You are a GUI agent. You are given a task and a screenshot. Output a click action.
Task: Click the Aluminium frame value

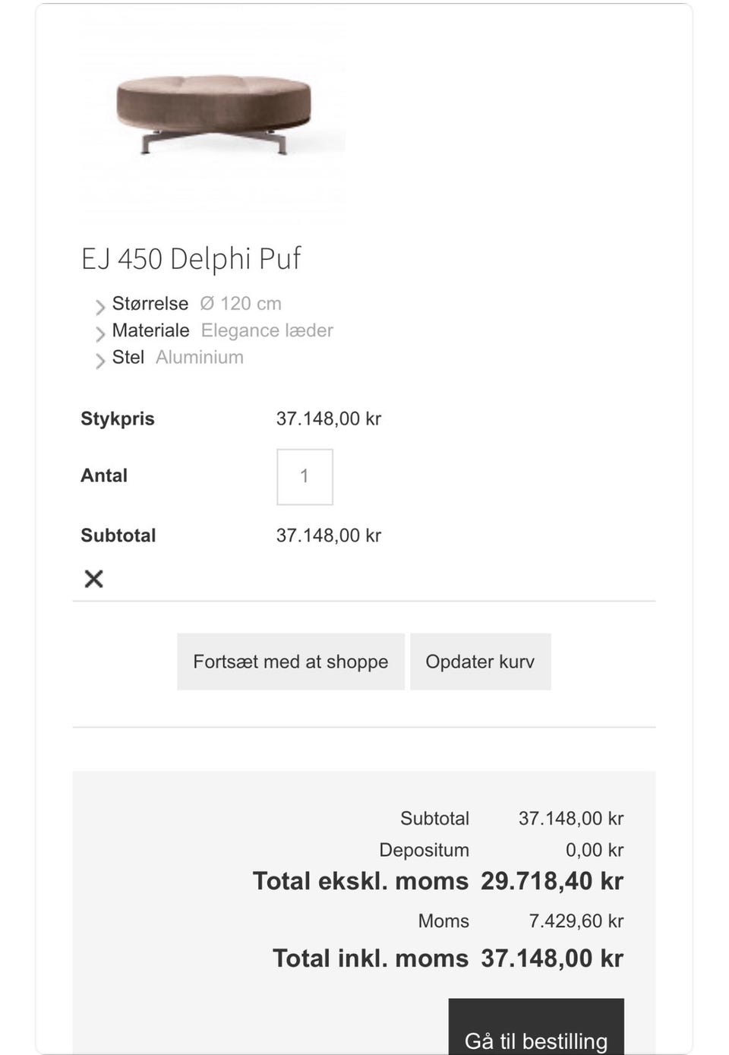click(x=200, y=357)
